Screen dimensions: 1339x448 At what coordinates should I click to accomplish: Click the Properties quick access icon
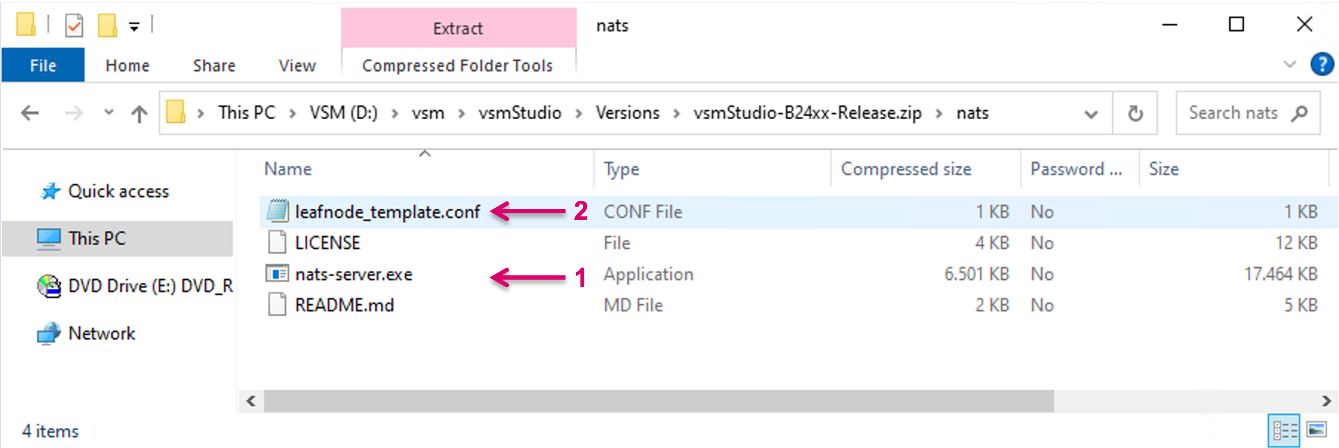pyautogui.click(x=74, y=25)
